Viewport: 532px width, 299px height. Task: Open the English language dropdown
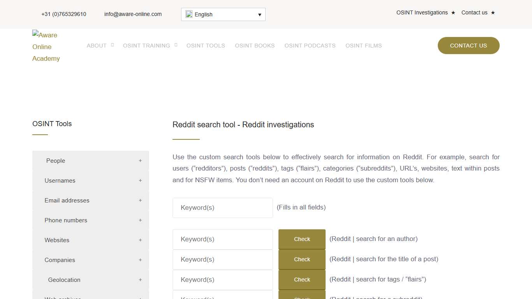223,14
